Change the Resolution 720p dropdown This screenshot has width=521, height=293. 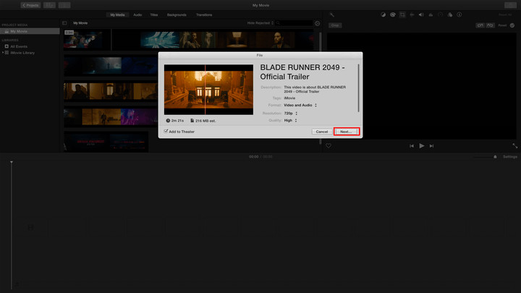[290, 113]
